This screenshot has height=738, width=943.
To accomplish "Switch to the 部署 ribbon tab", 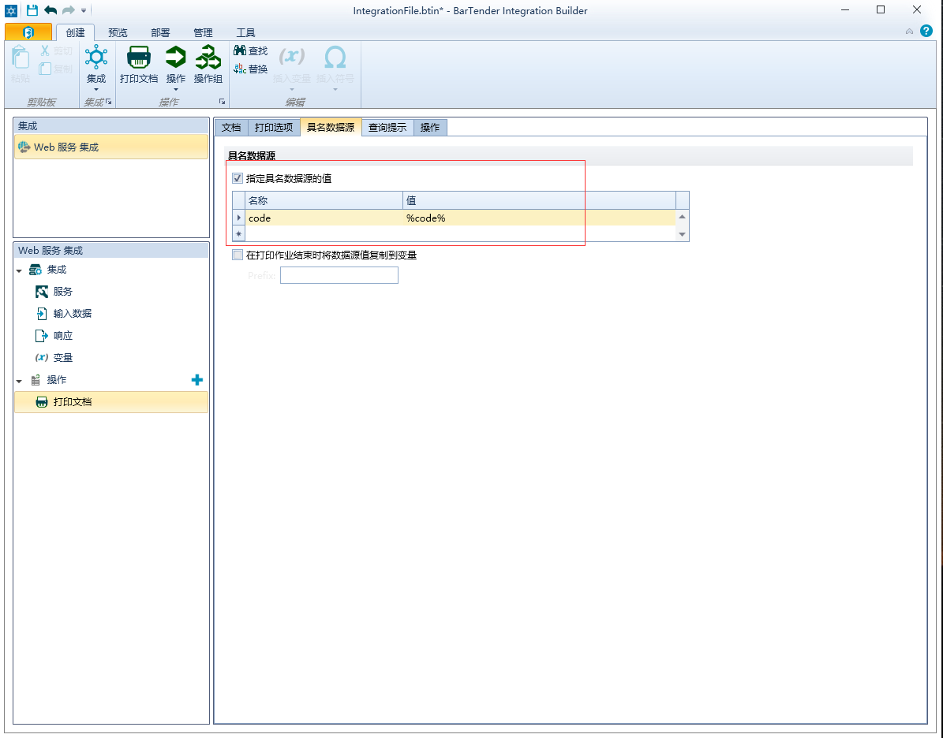I will pos(160,33).
